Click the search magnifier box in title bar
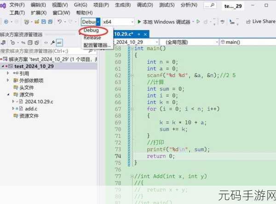This screenshot has height=204, width=276. 210,6
